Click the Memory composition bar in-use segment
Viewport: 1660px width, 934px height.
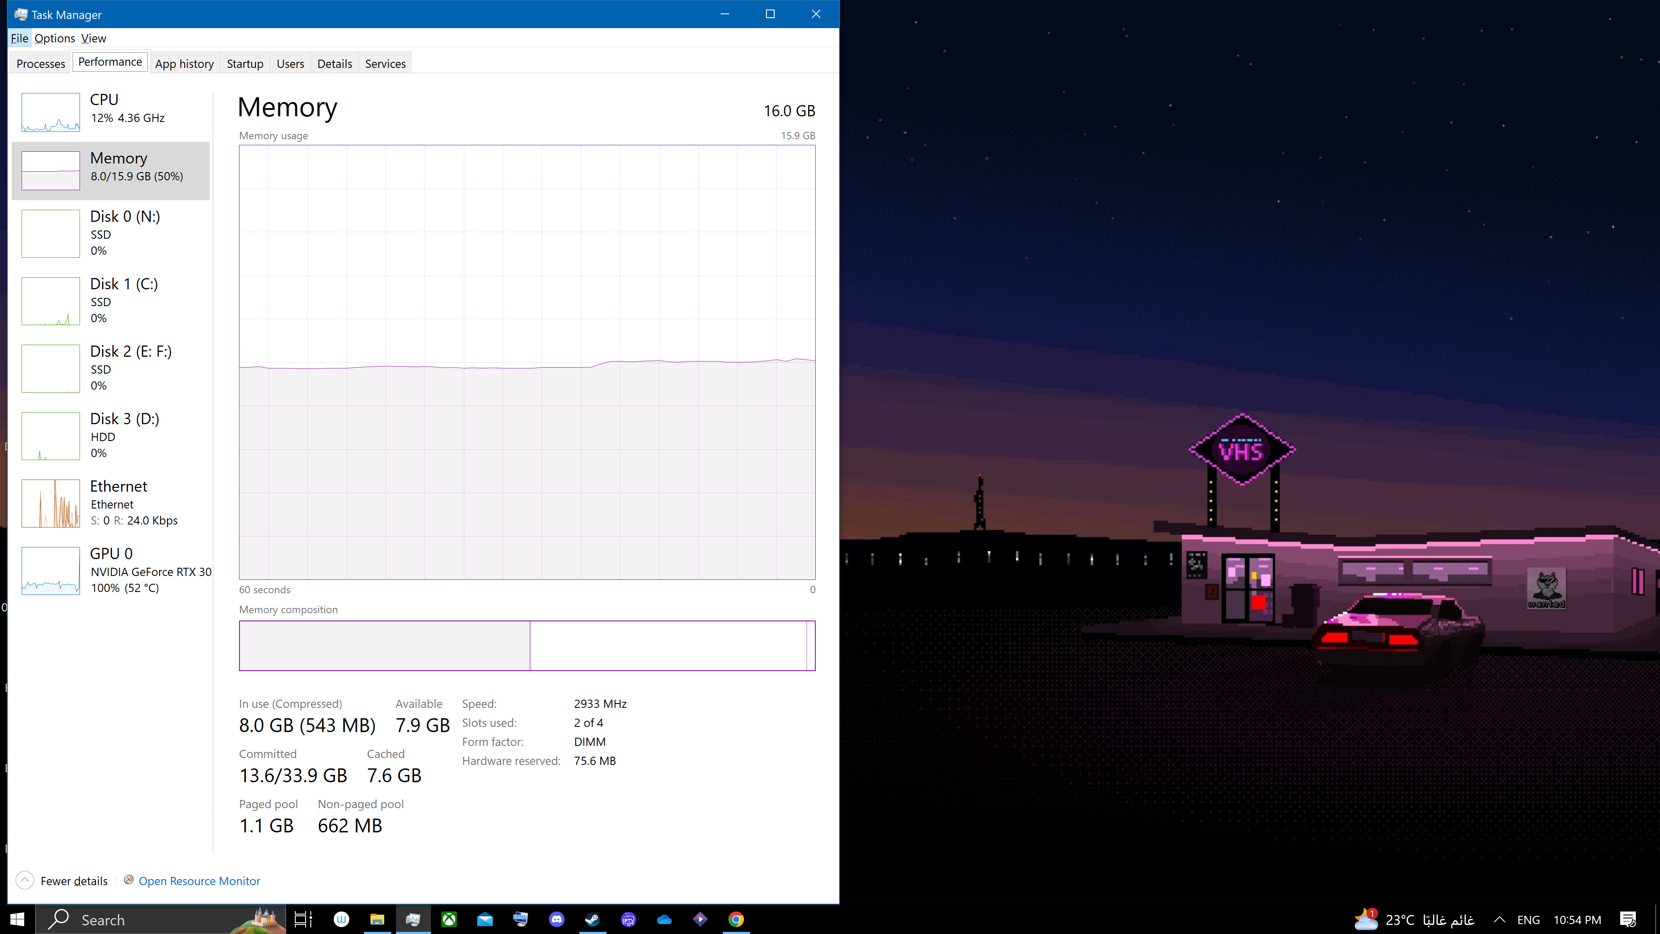point(385,645)
